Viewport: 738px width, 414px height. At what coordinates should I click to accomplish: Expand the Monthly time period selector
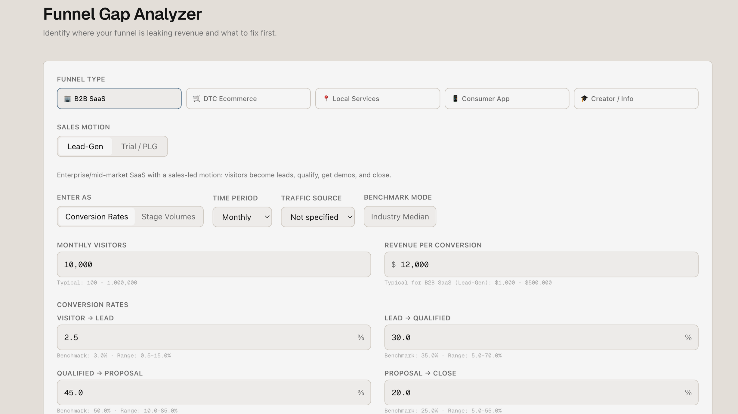tap(242, 217)
